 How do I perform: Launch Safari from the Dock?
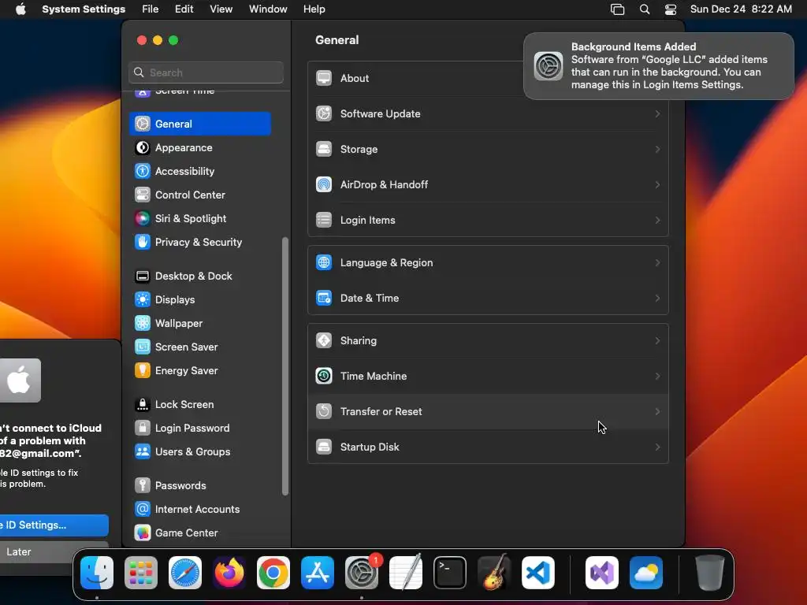click(185, 573)
